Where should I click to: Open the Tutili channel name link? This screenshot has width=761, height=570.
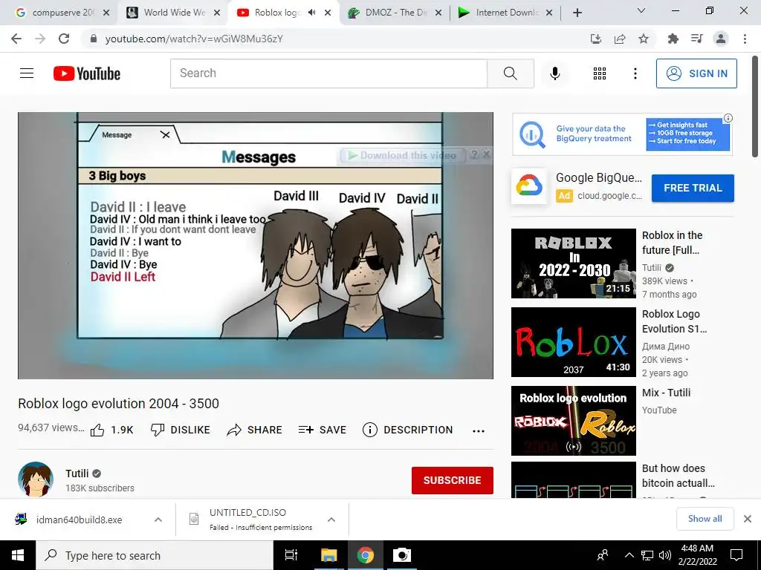pos(77,474)
